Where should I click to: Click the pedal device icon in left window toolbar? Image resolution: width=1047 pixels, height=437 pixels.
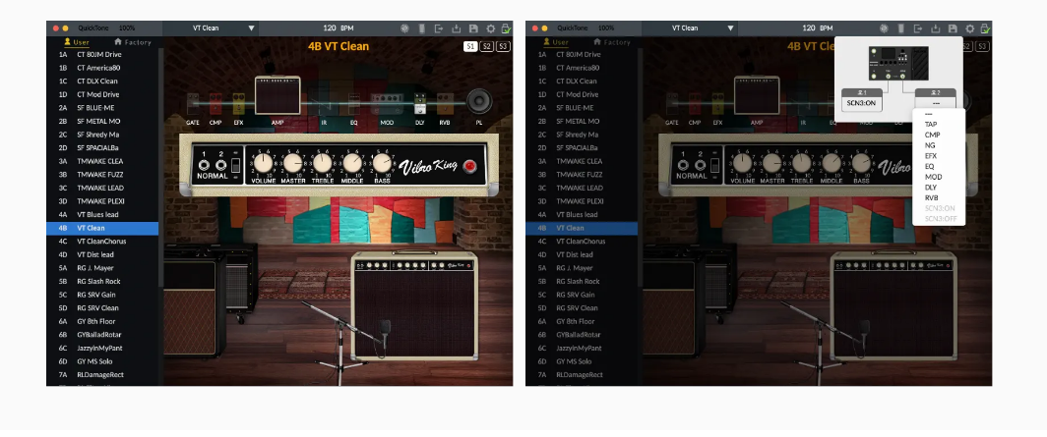[x=421, y=28]
